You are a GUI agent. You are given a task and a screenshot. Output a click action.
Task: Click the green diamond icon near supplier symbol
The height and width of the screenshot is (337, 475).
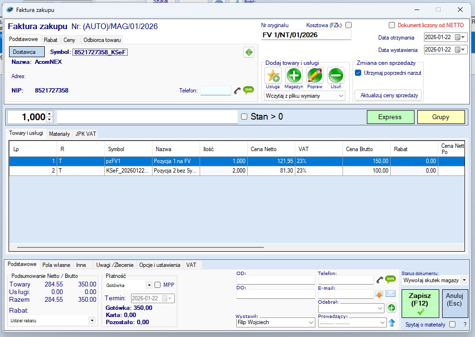(x=249, y=52)
